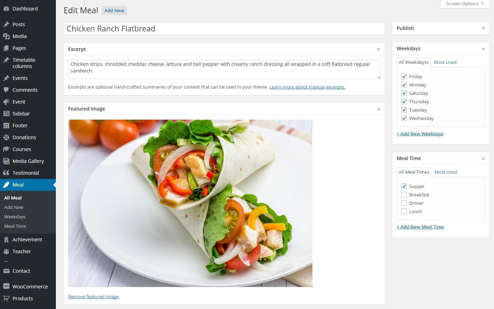Open the WooCommerce icon in sidebar
Viewport: 494px width, 309px height.
tap(6, 287)
